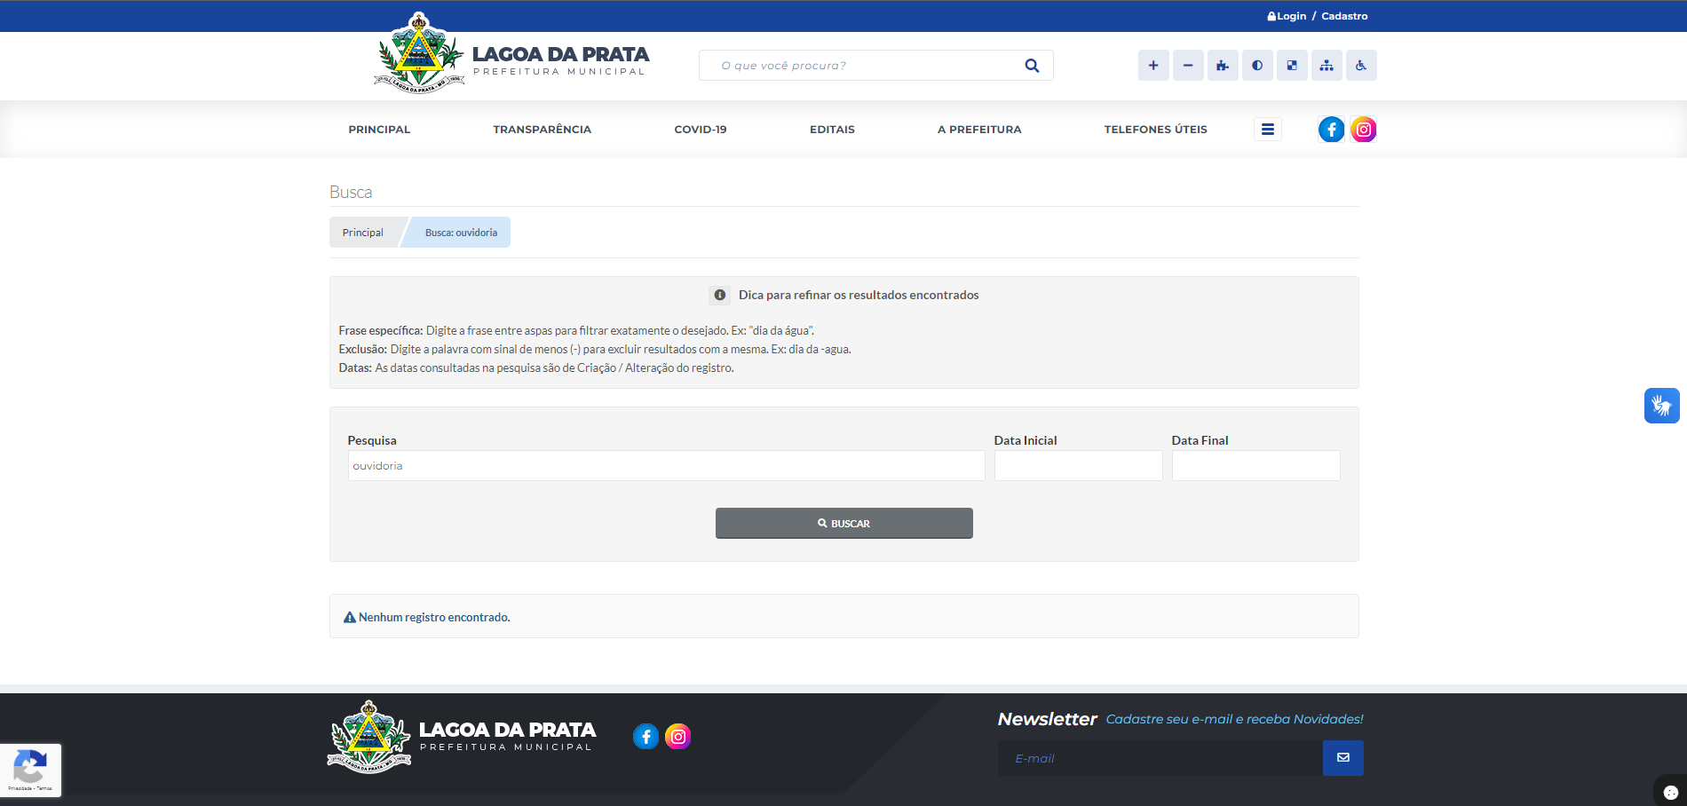Click the 'Dica para refinar os resultados encontrados' heading
Image resolution: width=1687 pixels, height=806 pixels.
859,295
